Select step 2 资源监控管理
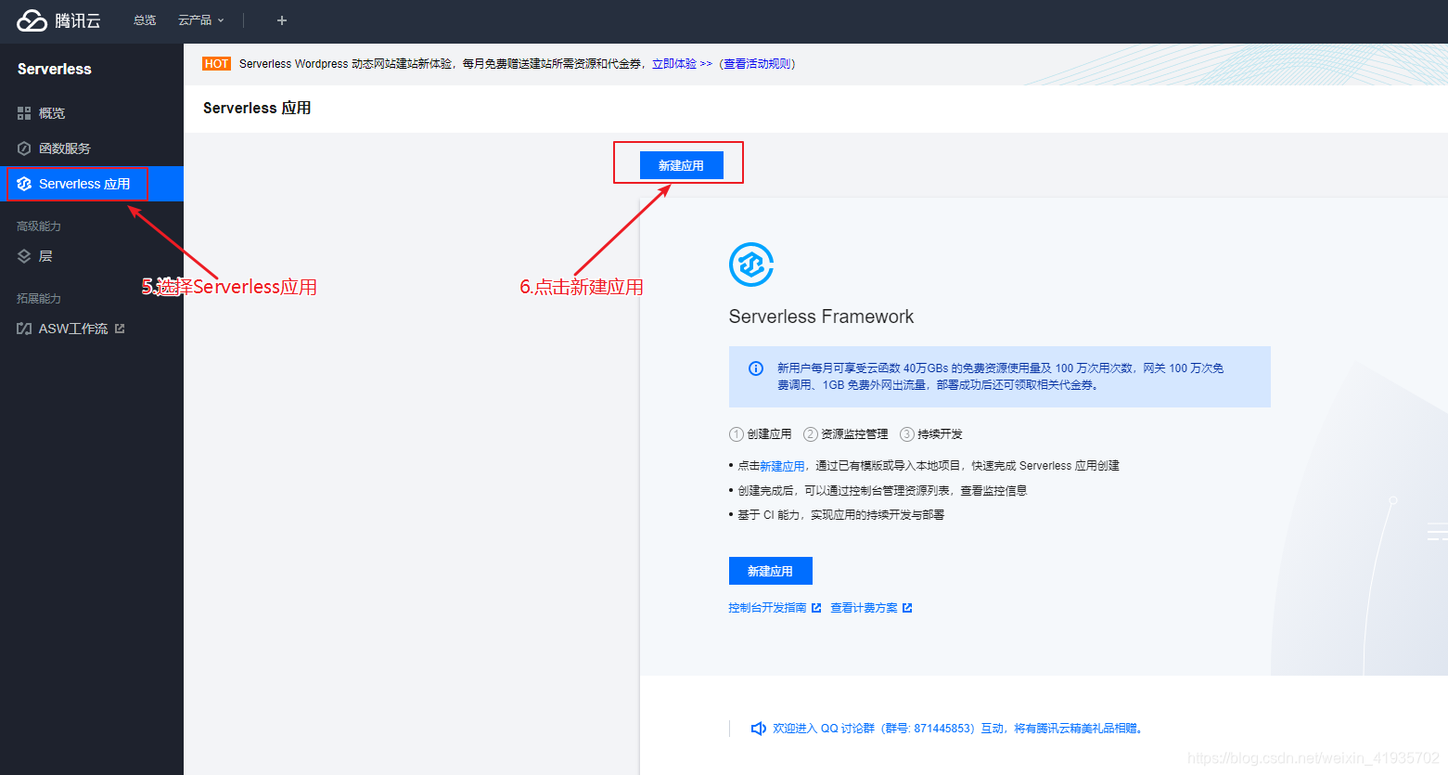This screenshot has height=775, width=1448. coord(846,434)
